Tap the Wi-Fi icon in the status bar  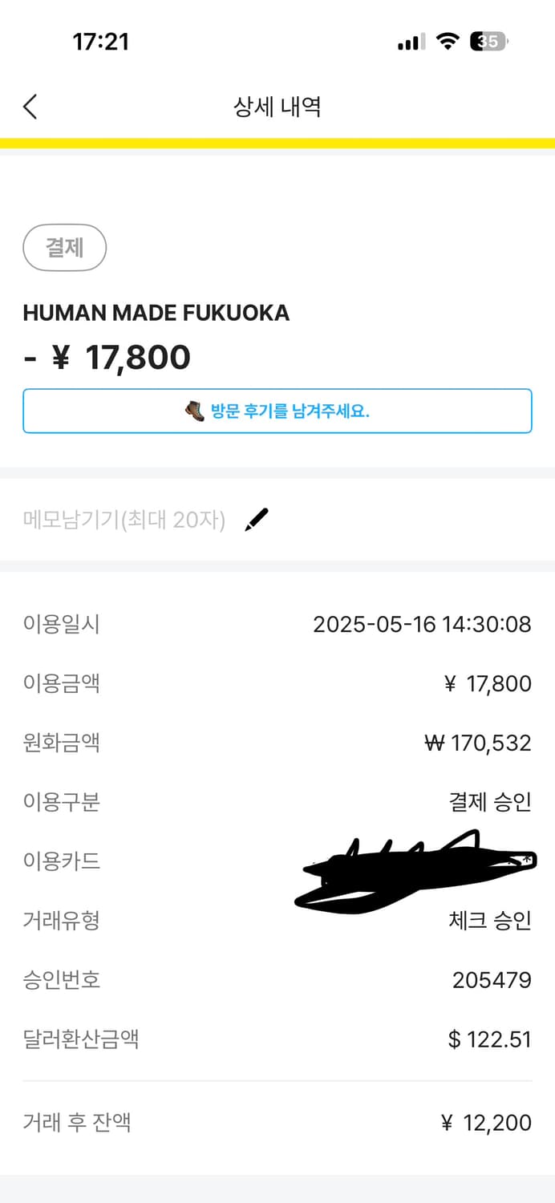click(x=446, y=42)
